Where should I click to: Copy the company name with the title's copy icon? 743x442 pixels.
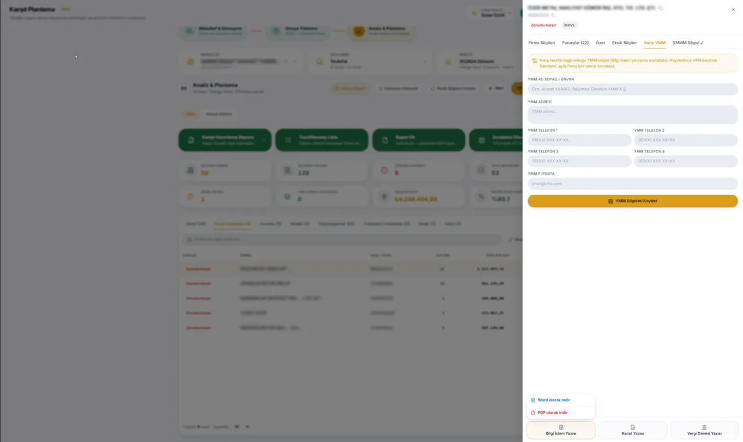pos(661,8)
